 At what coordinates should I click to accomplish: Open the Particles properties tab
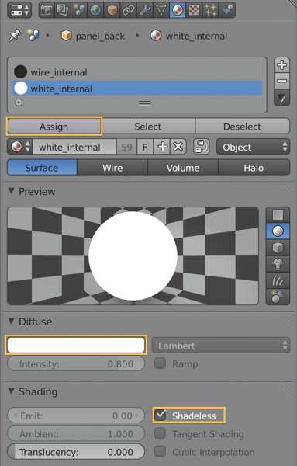[211, 10]
